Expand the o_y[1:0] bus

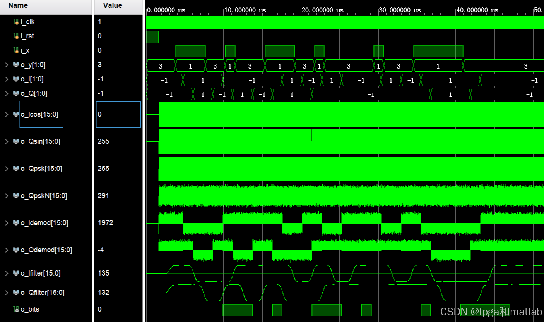(7, 65)
